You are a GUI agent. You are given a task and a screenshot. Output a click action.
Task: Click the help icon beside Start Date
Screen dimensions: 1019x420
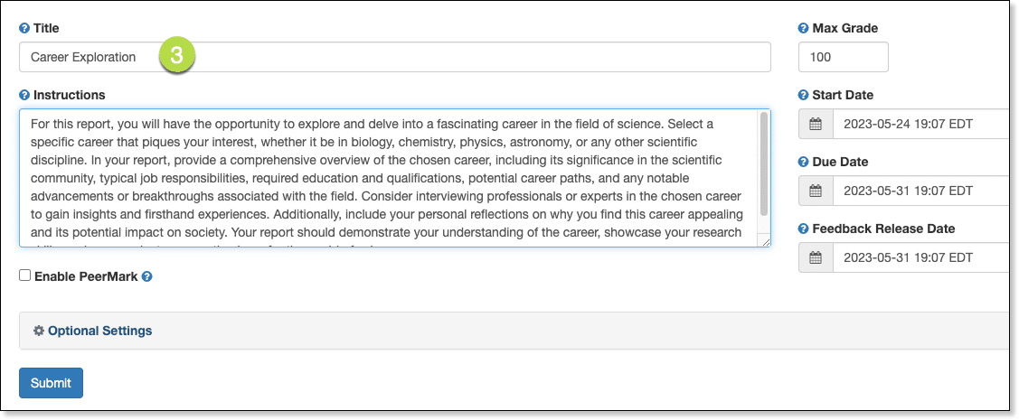coord(804,95)
